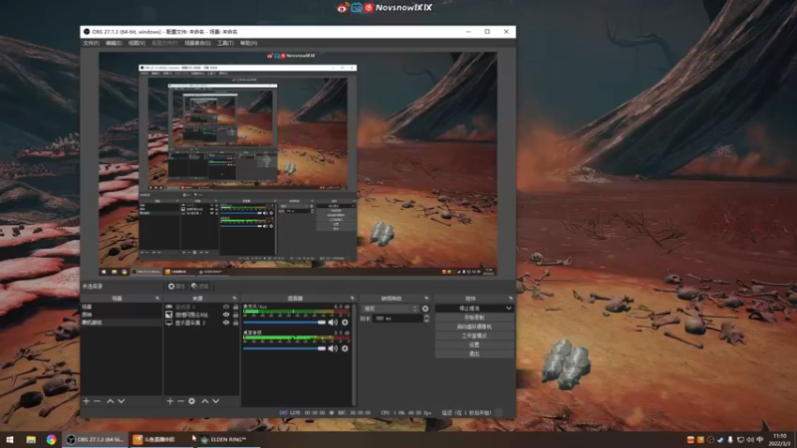Open source properties gear in Sources toolbar
The image size is (797, 448).
click(191, 401)
